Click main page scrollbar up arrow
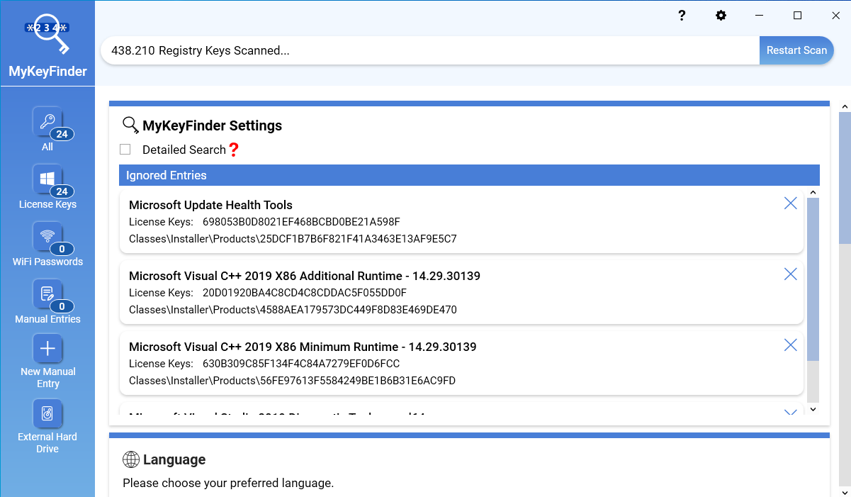 click(845, 107)
